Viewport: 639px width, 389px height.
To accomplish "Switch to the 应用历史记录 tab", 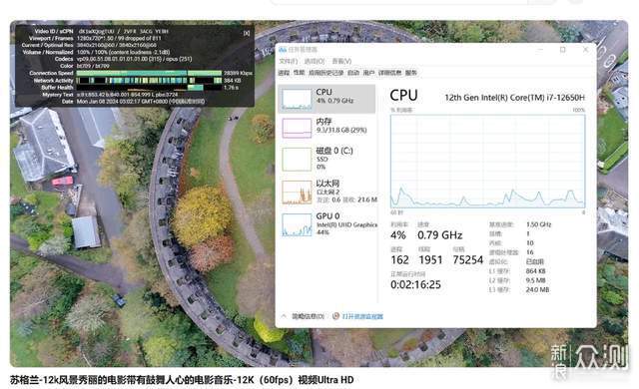I will coord(326,73).
